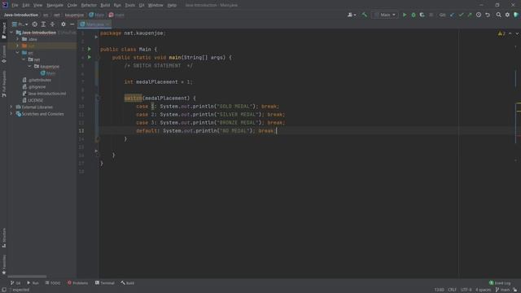Open the Git tool window button
This screenshot has width=521, height=293.
[x=15, y=283]
